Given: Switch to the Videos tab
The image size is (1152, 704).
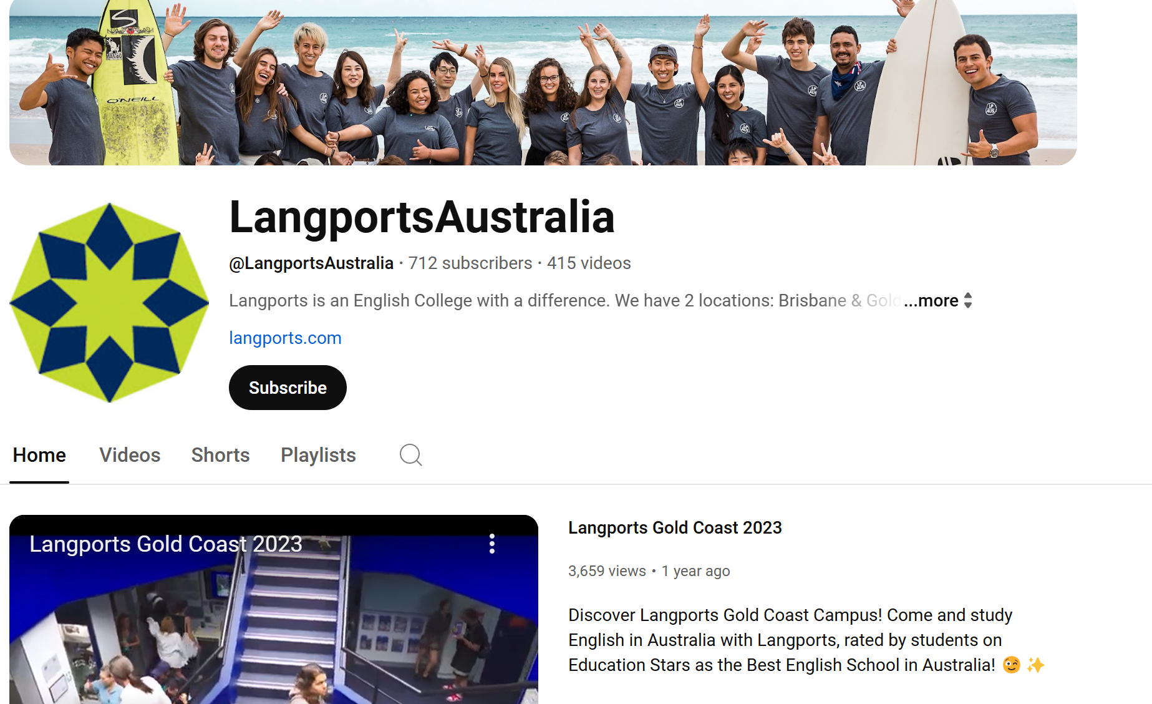Looking at the screenshot, I should click(130, 455).
